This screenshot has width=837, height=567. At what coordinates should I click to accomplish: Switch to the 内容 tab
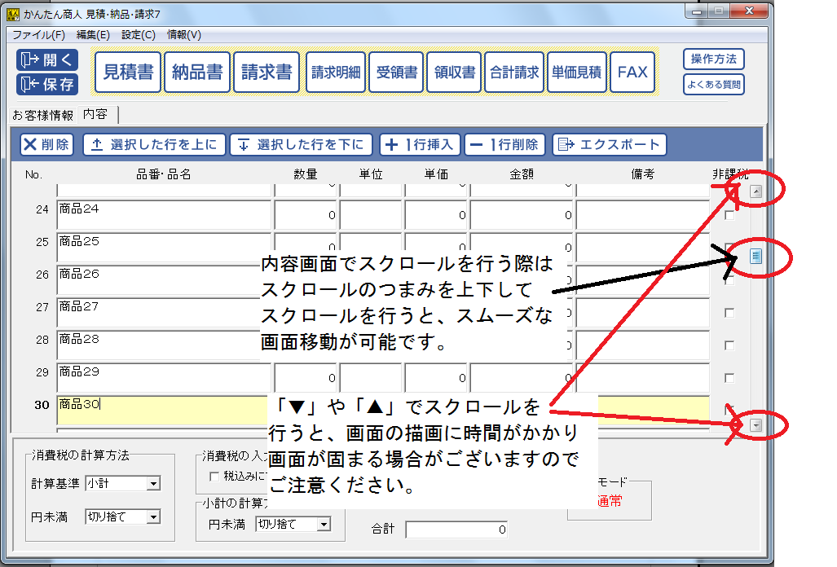point(95,114)
